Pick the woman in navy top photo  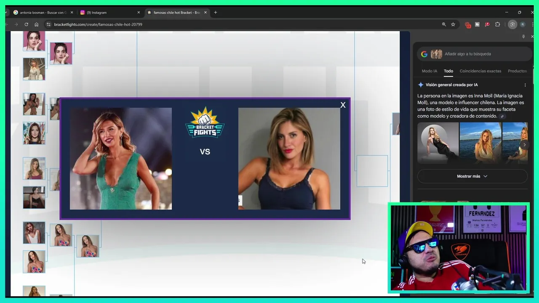coord(289,159)
